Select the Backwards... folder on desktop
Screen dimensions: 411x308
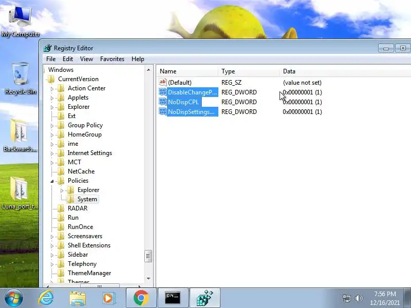[x=20, y=136]
